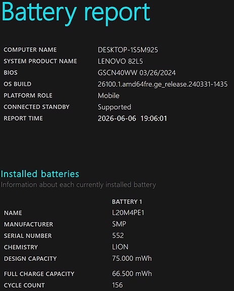Viewport: 234px width, 291px height.
Task: Select the Supported connected standby value
Action: 115,107
